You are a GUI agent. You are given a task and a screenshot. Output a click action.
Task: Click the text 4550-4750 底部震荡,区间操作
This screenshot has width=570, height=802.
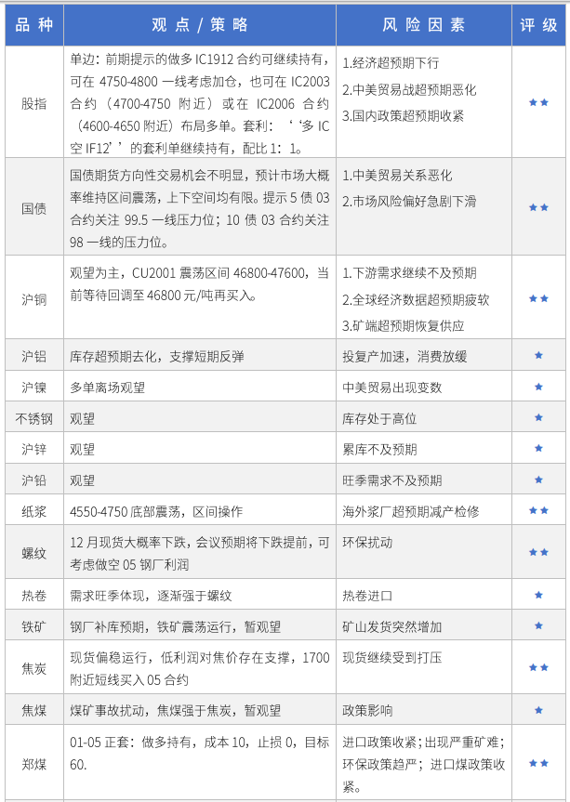[156, 511]
